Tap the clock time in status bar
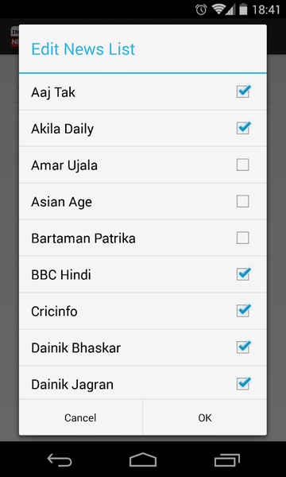Image resolution: width=286 pixels, height=477 pixels. 266,10
